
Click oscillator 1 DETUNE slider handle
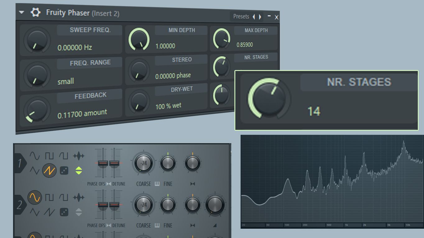[x=114, y=163]
